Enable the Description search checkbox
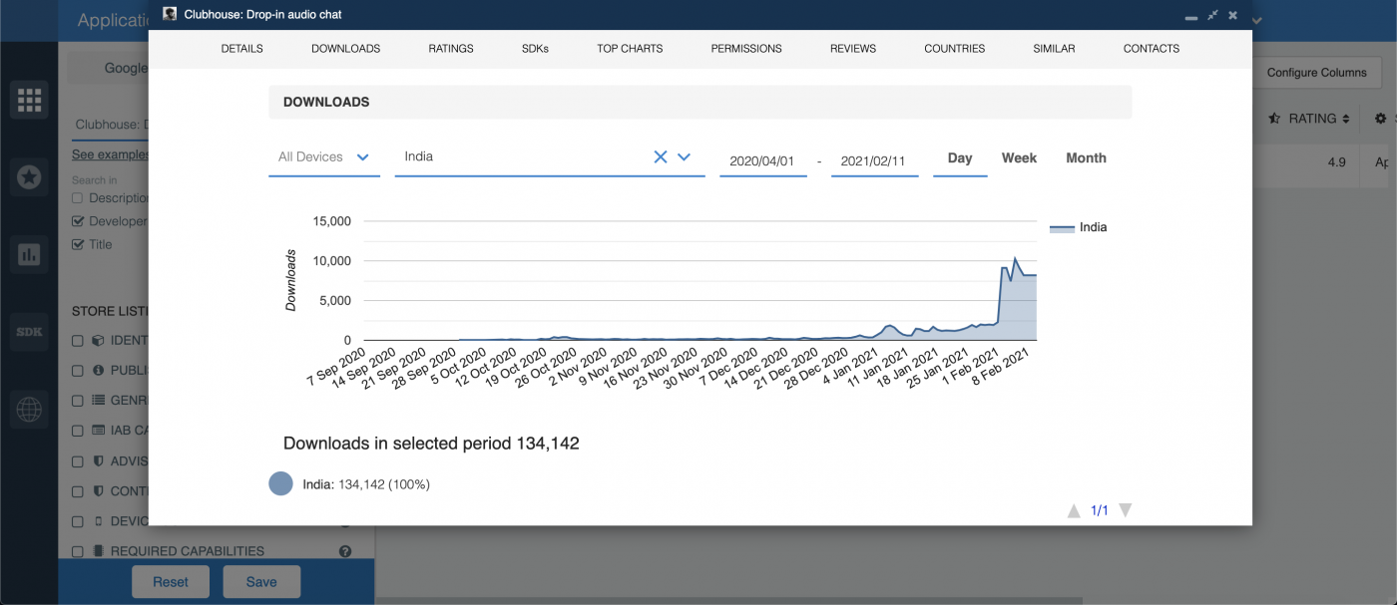1397x605 pixels. (x=76, y=197)
